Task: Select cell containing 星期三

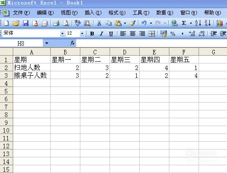Action: [125, 59]
